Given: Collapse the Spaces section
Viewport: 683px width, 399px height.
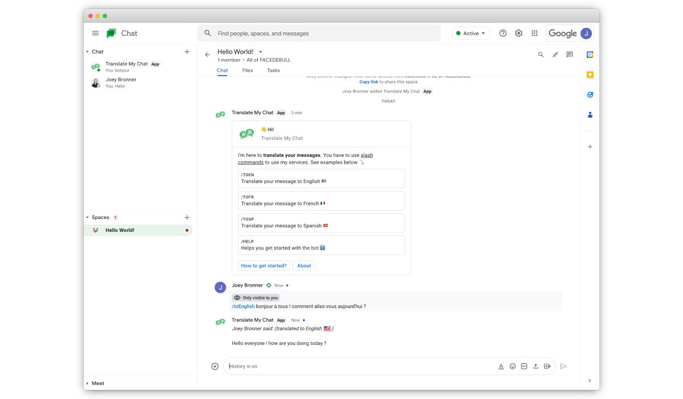Looking at the screenshot, I should [88, 218].
